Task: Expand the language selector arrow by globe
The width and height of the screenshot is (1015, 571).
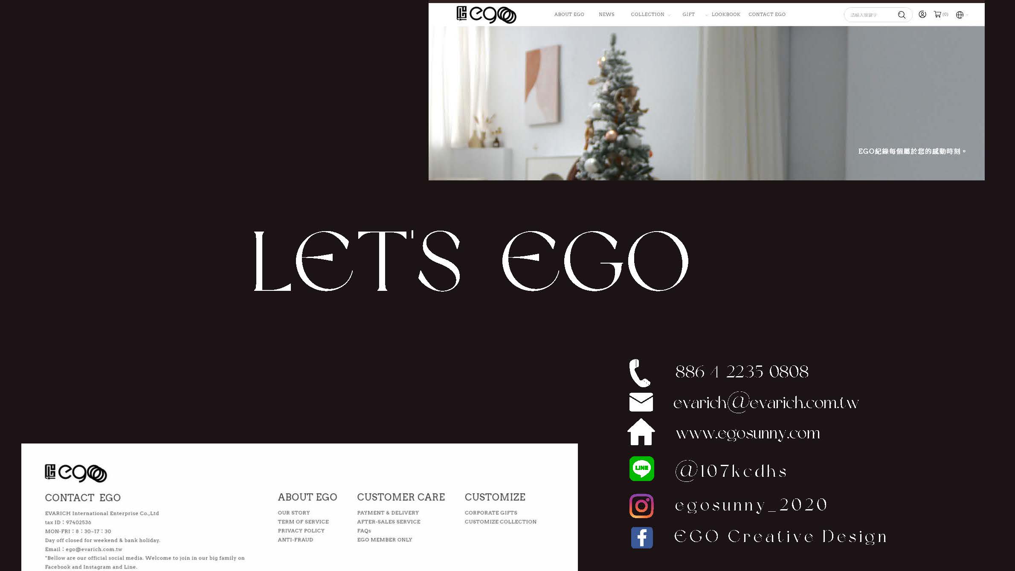Action: click(967, 15)
